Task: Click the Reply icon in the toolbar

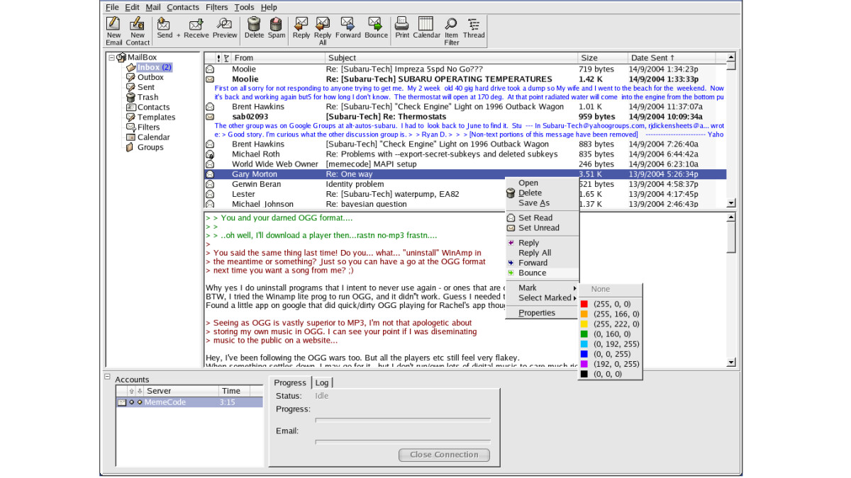Action: click(301, 28)
